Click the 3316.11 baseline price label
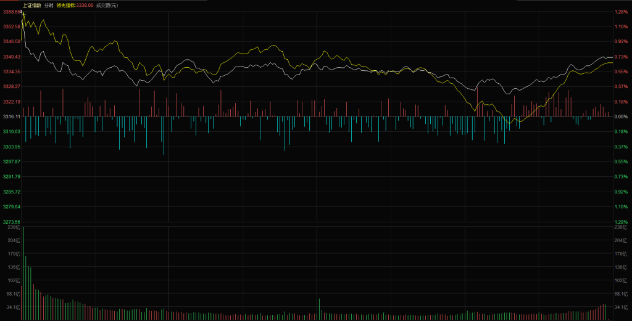This screenshot has height=321, width=632. (x=11, y=116)
